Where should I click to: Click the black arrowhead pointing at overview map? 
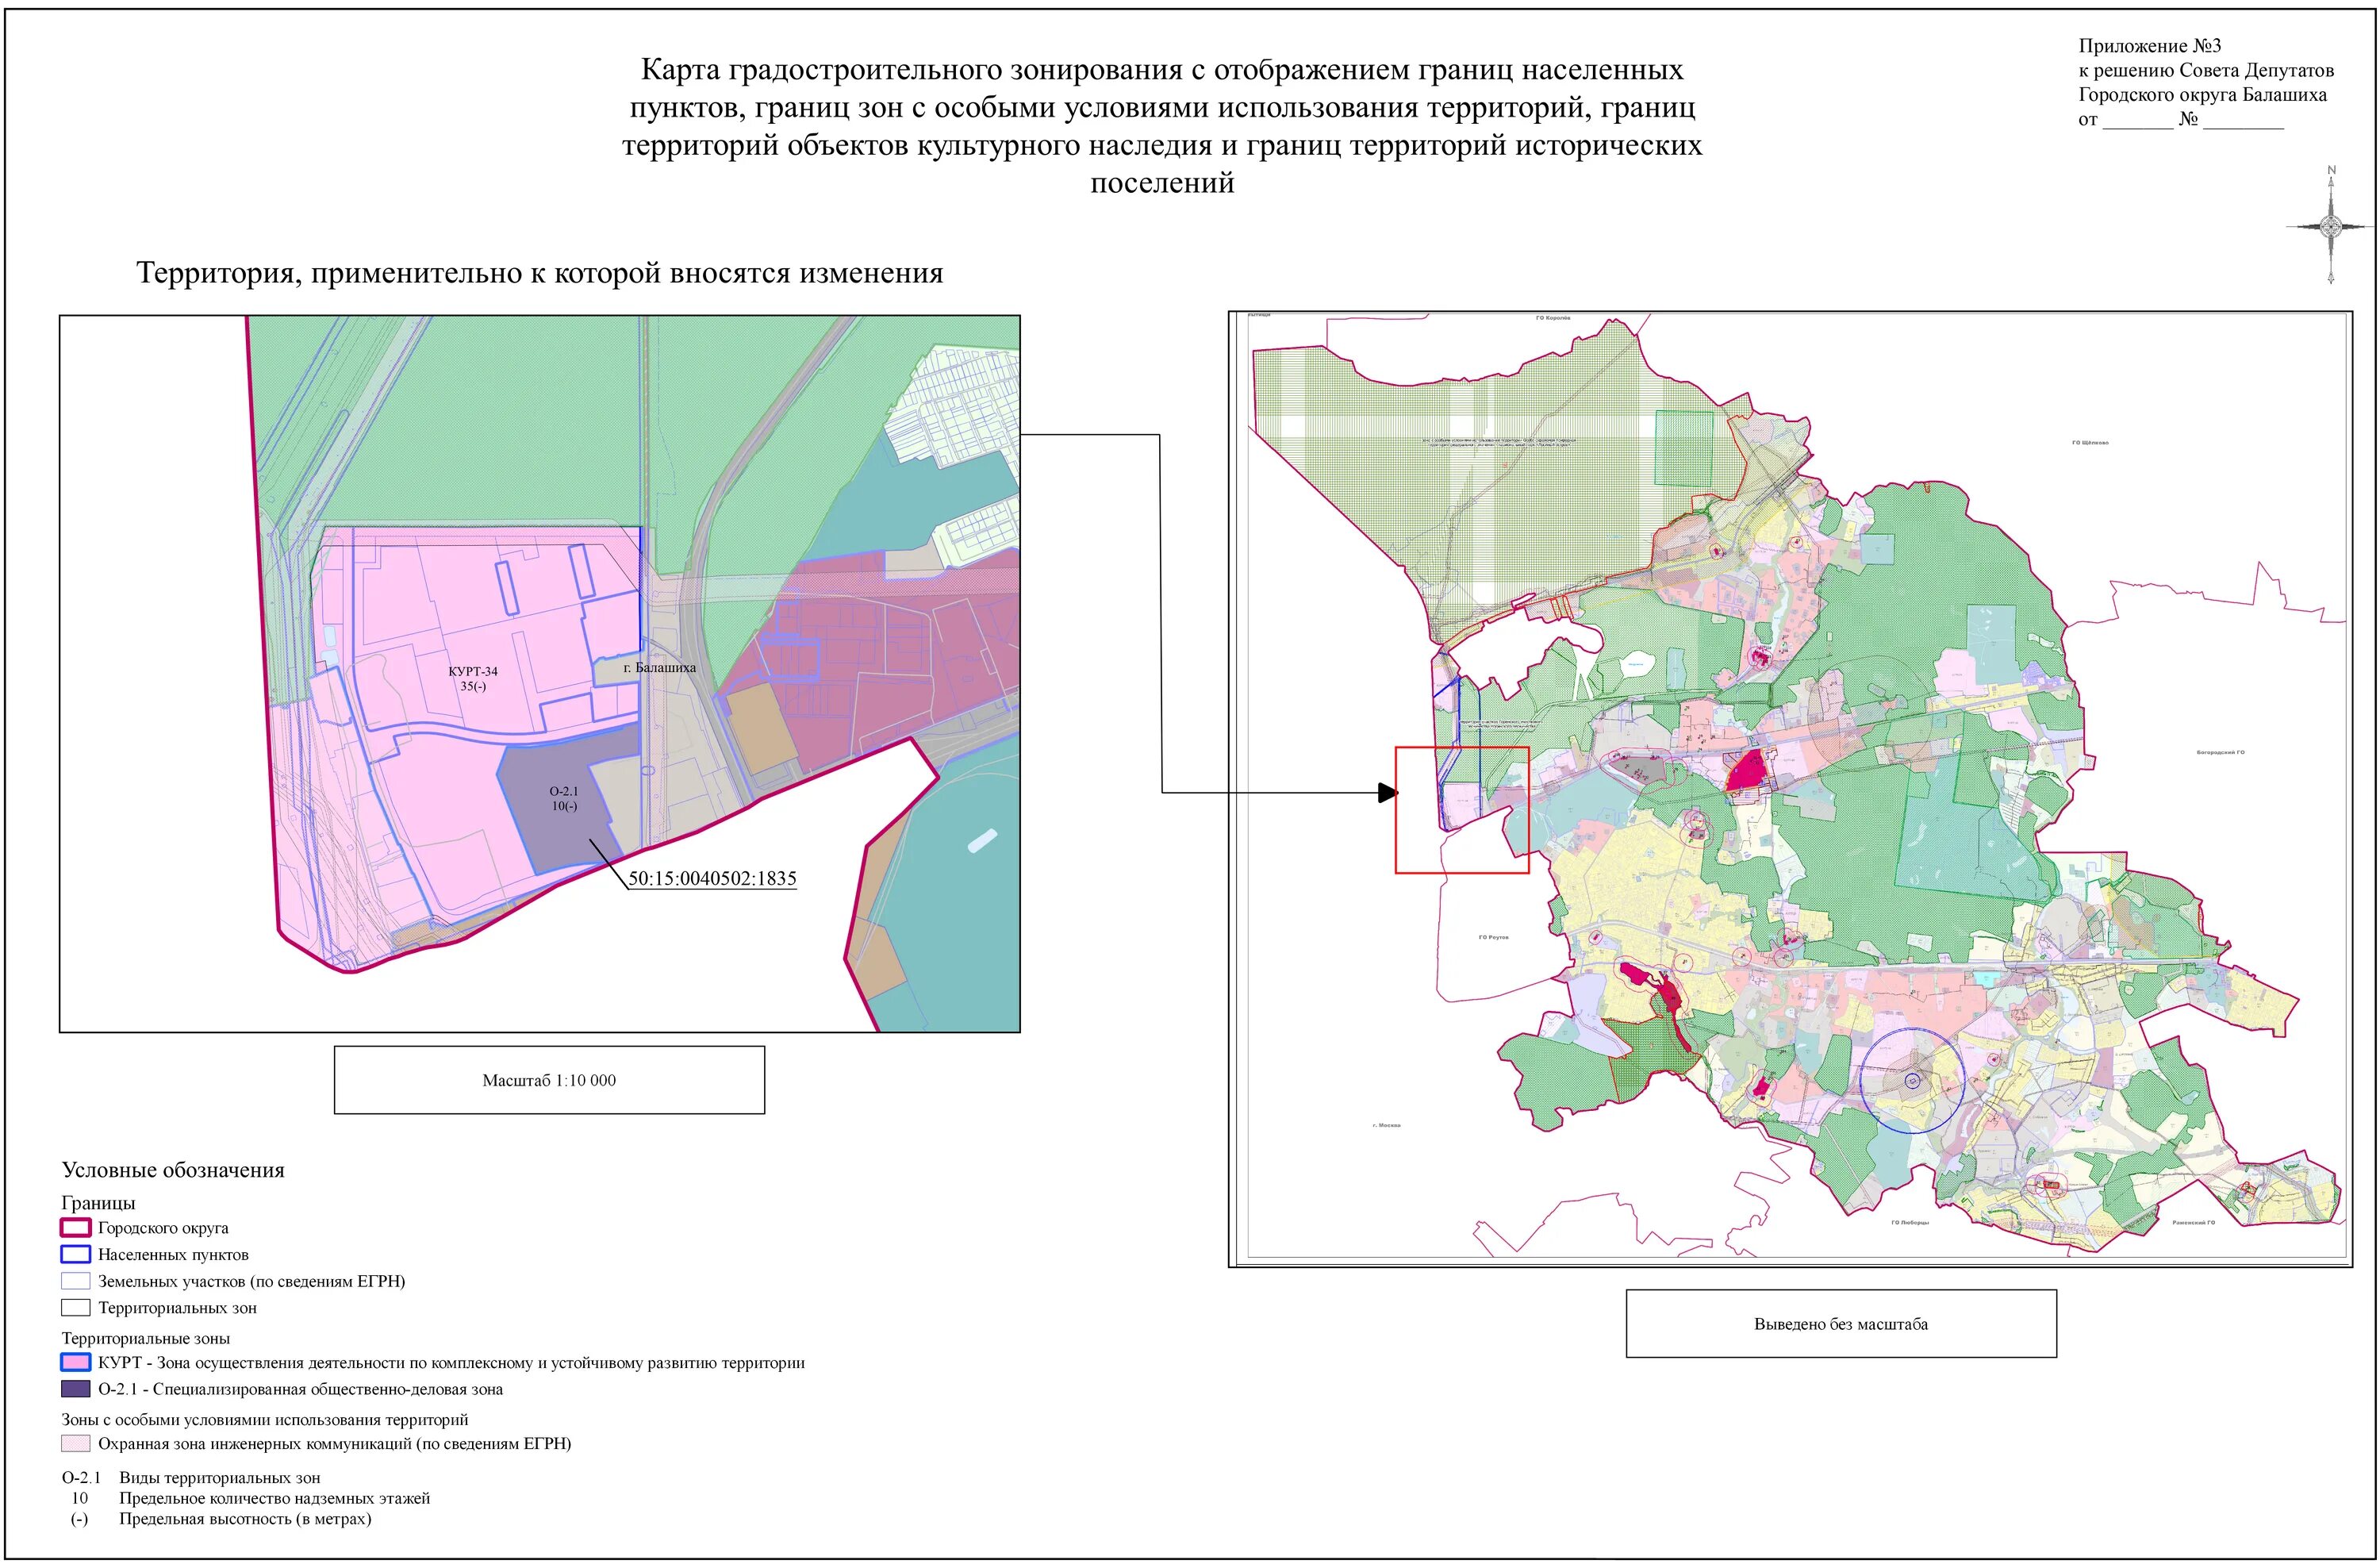tap(1387, 793)
